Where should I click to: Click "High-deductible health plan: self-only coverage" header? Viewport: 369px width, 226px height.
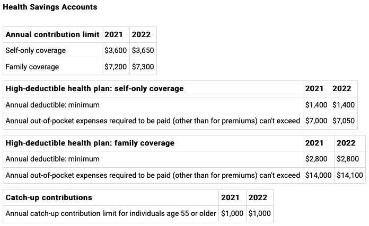(x=94, y=88)
